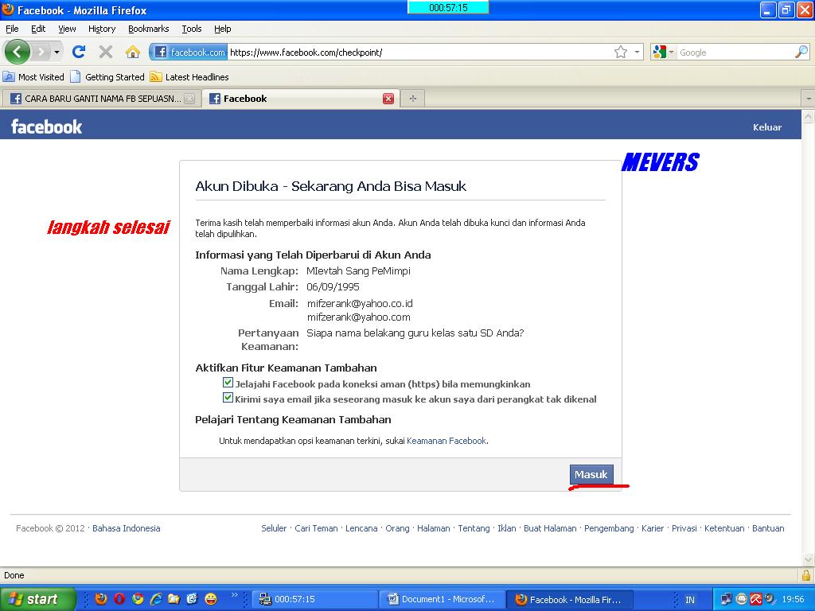Open the File menu
Viewport: 815px width, 611px height.
click(12, 29)
